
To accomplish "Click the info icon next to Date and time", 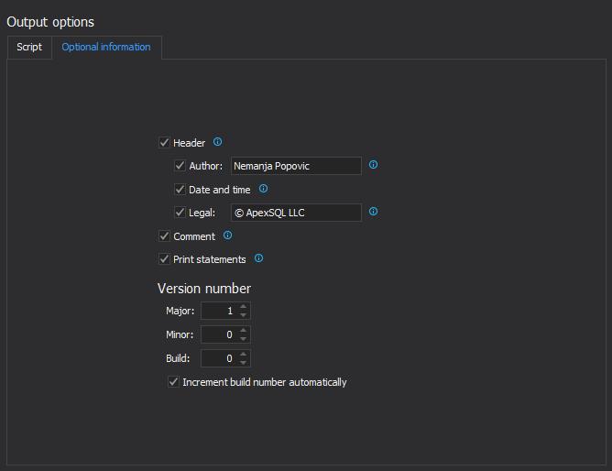I will pos(263,189).
